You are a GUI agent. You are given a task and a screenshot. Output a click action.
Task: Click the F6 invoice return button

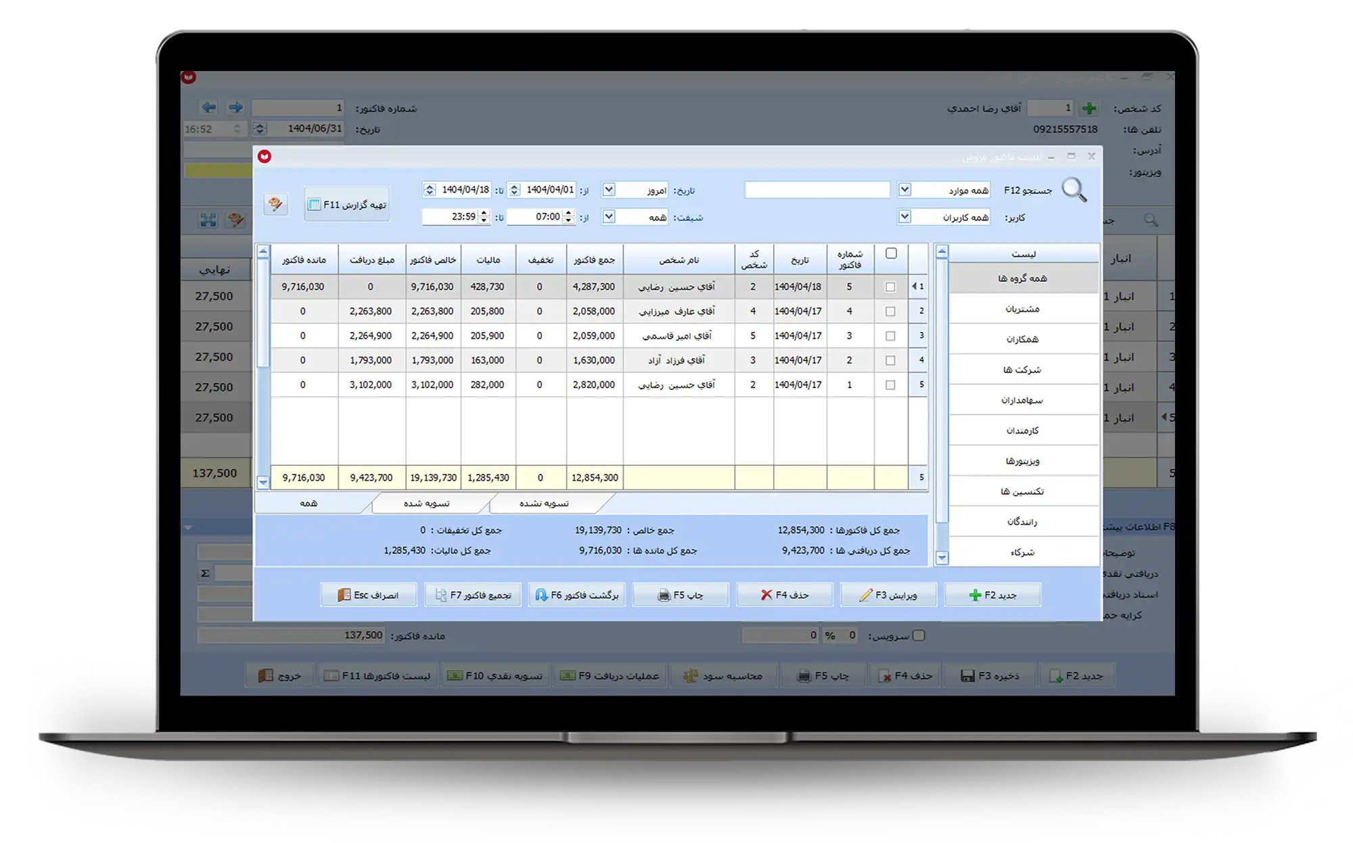pyautogui.click(x=576, y=595)
